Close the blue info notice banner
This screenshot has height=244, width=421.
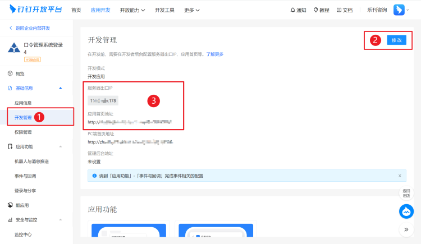(x=400, y=176)
